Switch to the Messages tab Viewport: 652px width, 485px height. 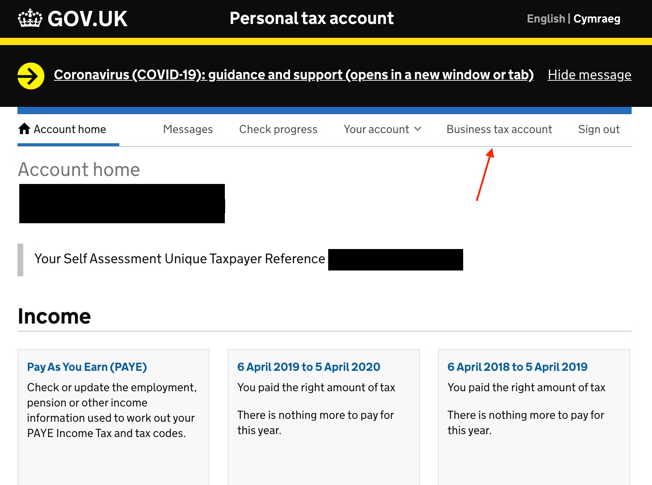click(188, 129)
